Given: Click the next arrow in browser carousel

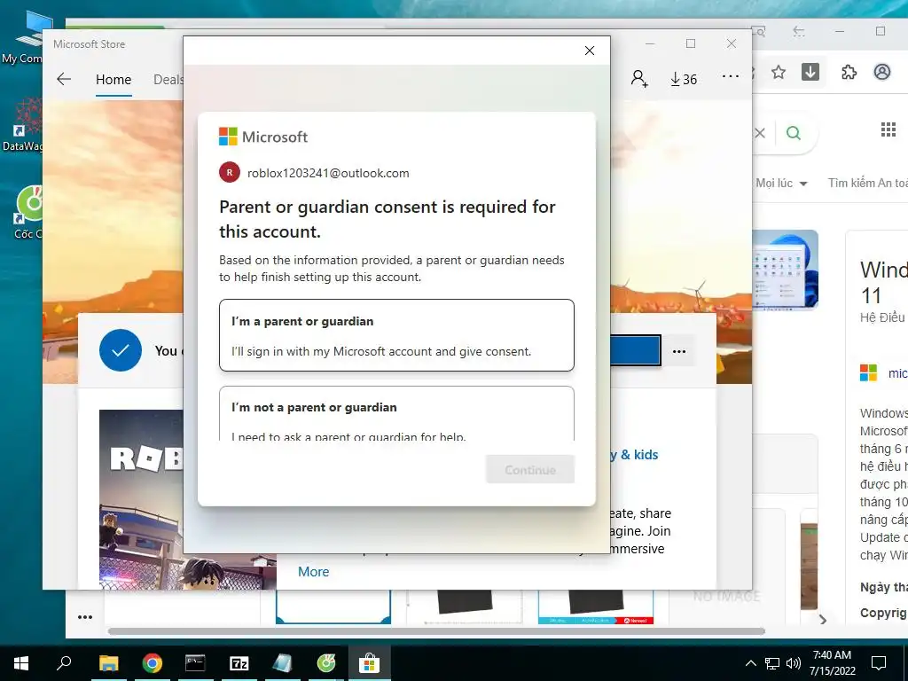Looking at the screenshot, I should click(822, 620).
